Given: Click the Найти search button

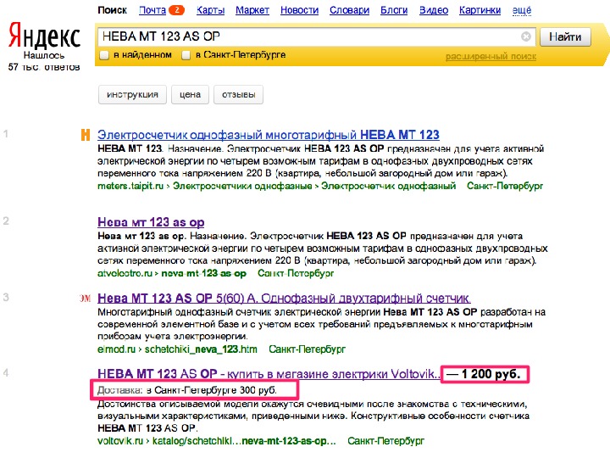Looking at the screenshot, I should click(x=565, y=37).
